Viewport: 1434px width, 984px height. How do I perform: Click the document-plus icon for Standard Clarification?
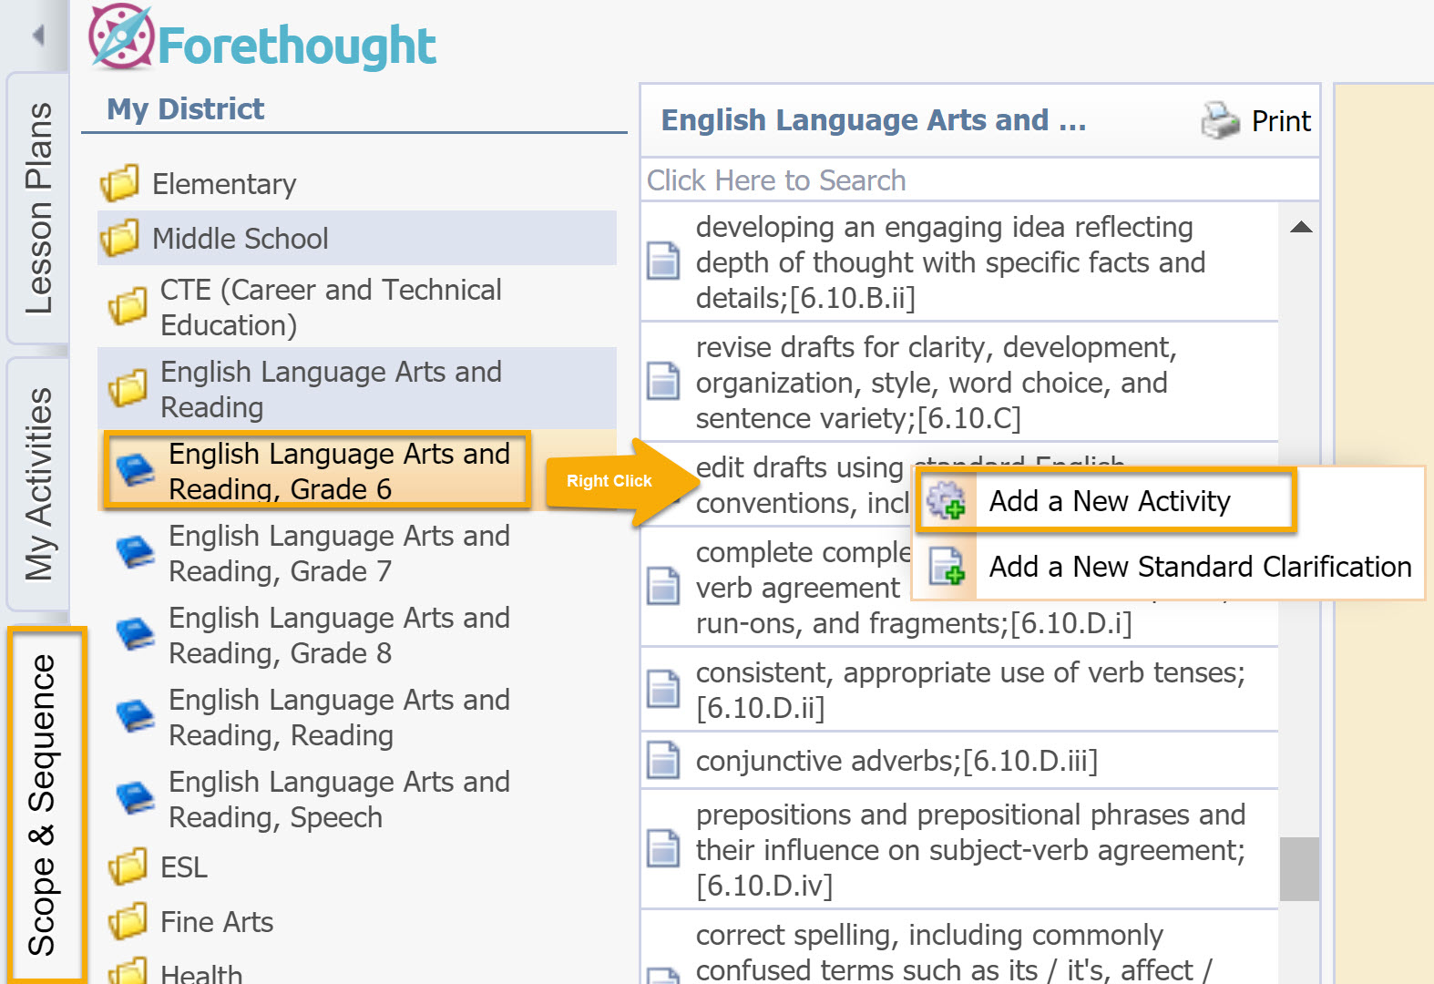947,566
